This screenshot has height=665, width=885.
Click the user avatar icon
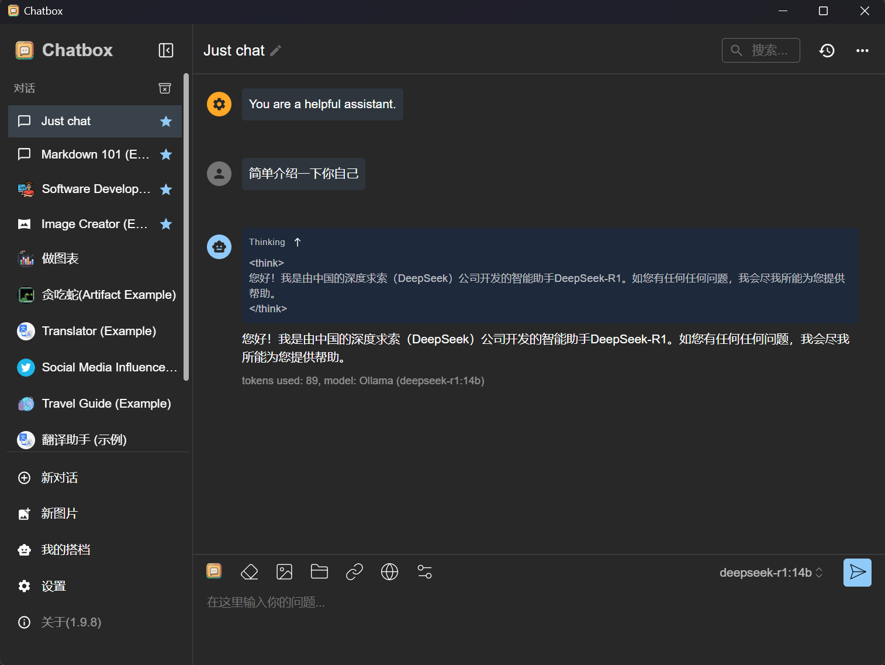[x=219, y=174]
